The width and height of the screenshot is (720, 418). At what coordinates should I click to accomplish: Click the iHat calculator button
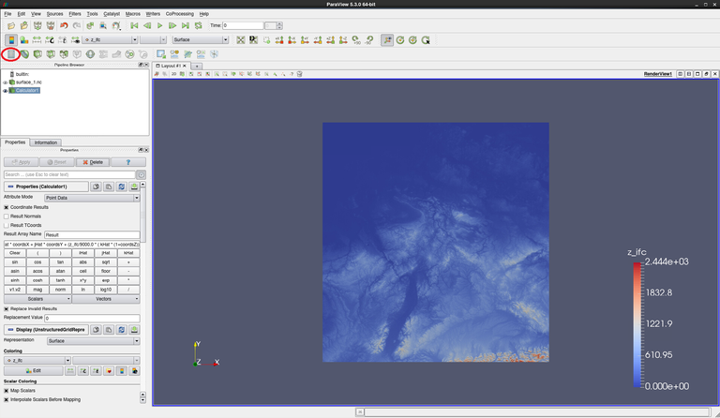click(82, 253)
